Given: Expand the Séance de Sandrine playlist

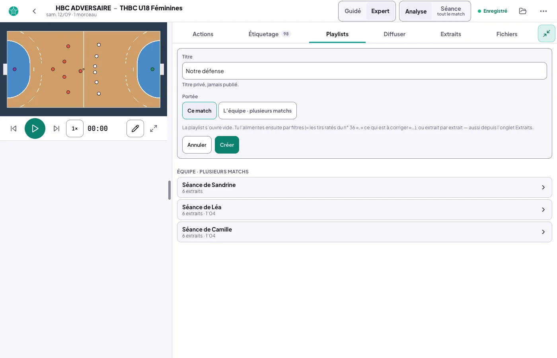Looking at the screenshot, I should 364,187.
